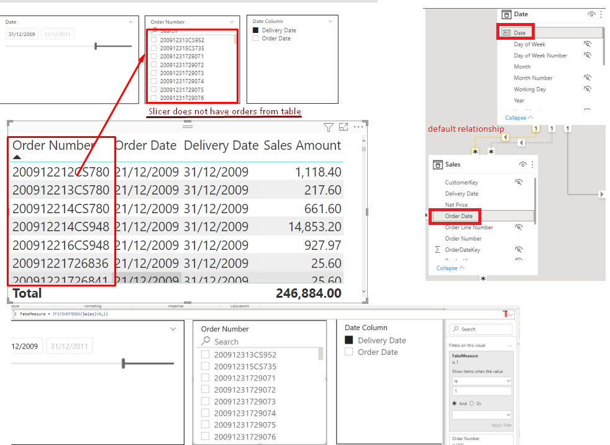Open the top Date slicer's chevron dropdown
Viewport: 610px width, 445px height.
[130, 22]
